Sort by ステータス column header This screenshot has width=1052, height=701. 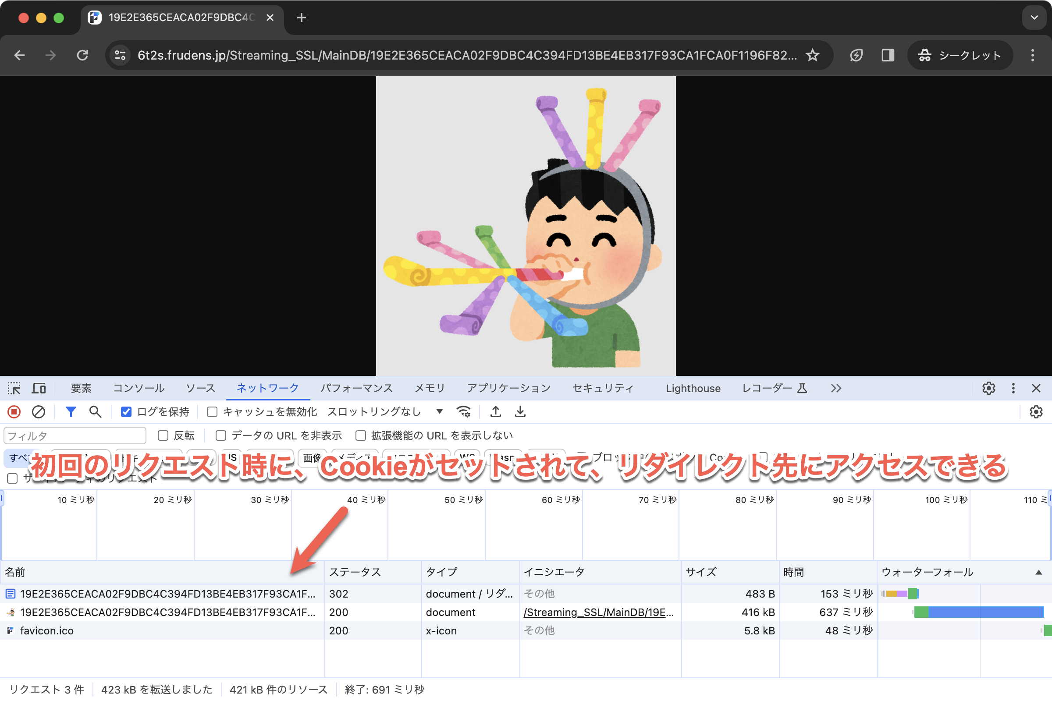coord(373,572)
